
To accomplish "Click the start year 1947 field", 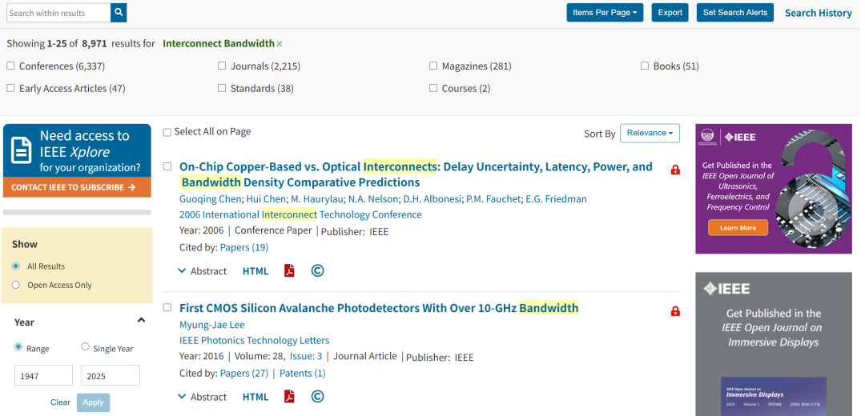I will coord(43,375).
